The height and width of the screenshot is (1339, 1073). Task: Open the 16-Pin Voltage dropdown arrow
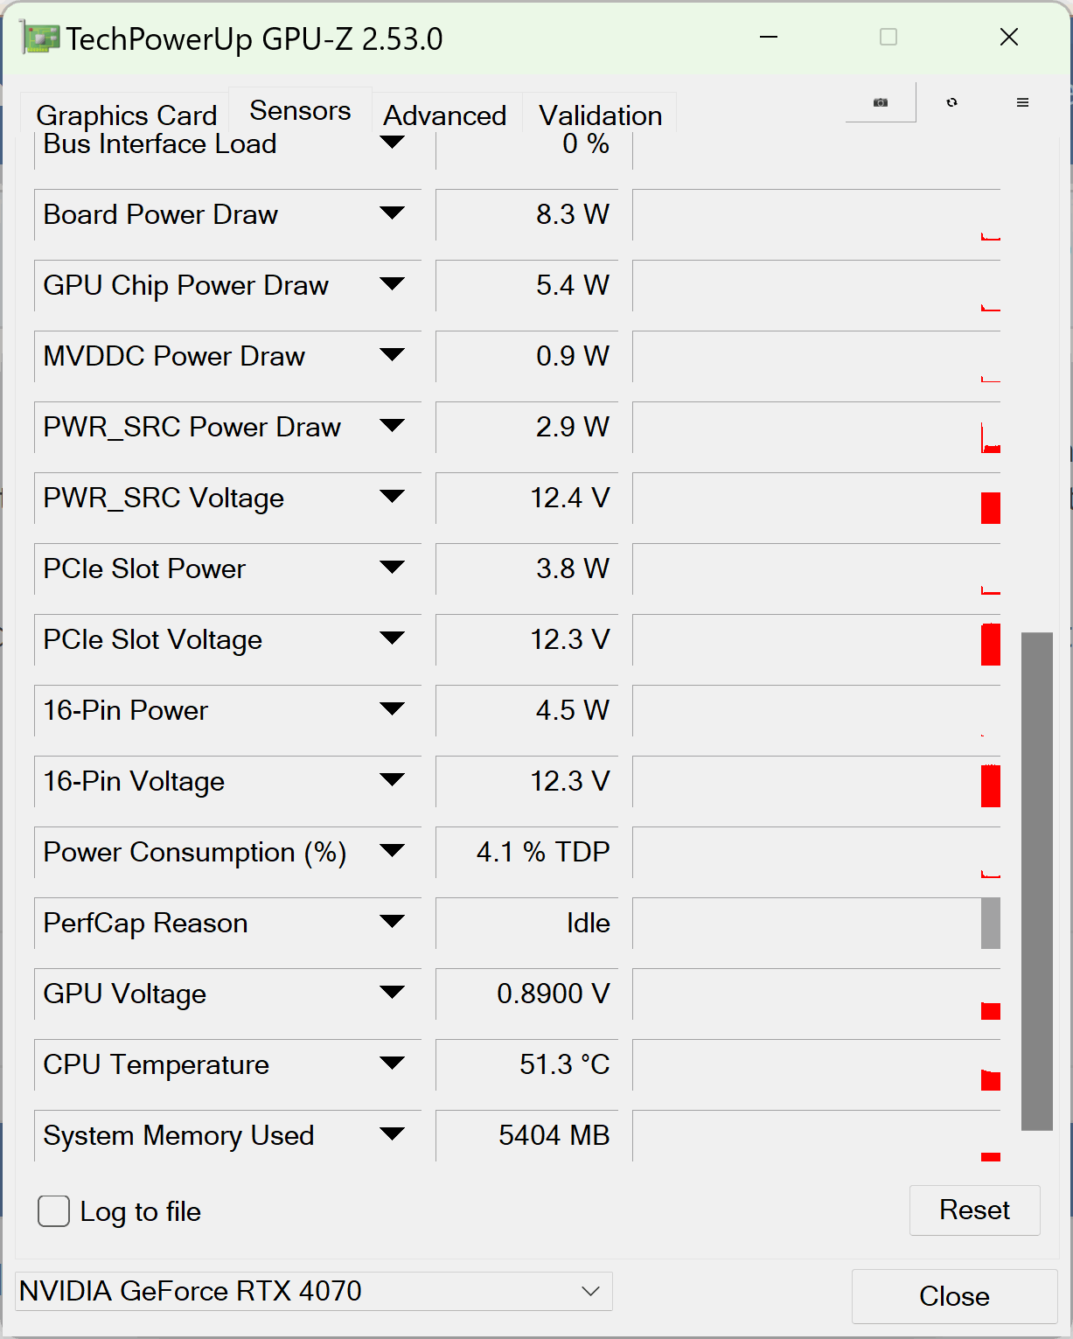(393, 780)
